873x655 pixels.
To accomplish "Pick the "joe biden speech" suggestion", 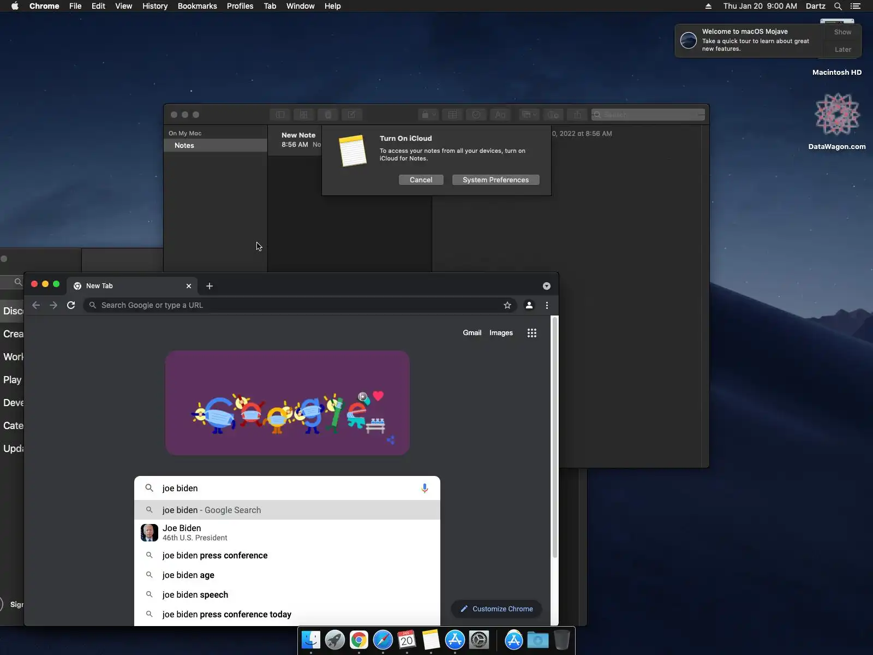I will [287, 595].
